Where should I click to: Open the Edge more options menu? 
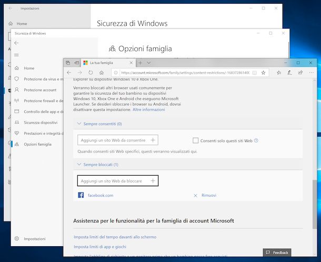(x=312, y=73)
